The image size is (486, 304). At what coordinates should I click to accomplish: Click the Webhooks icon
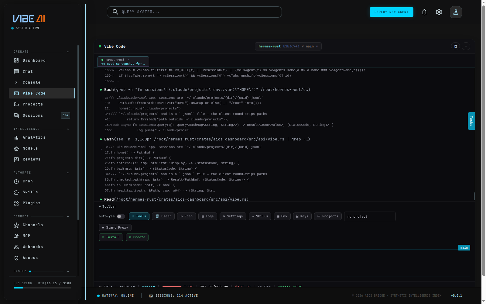(x=16, y=247)
